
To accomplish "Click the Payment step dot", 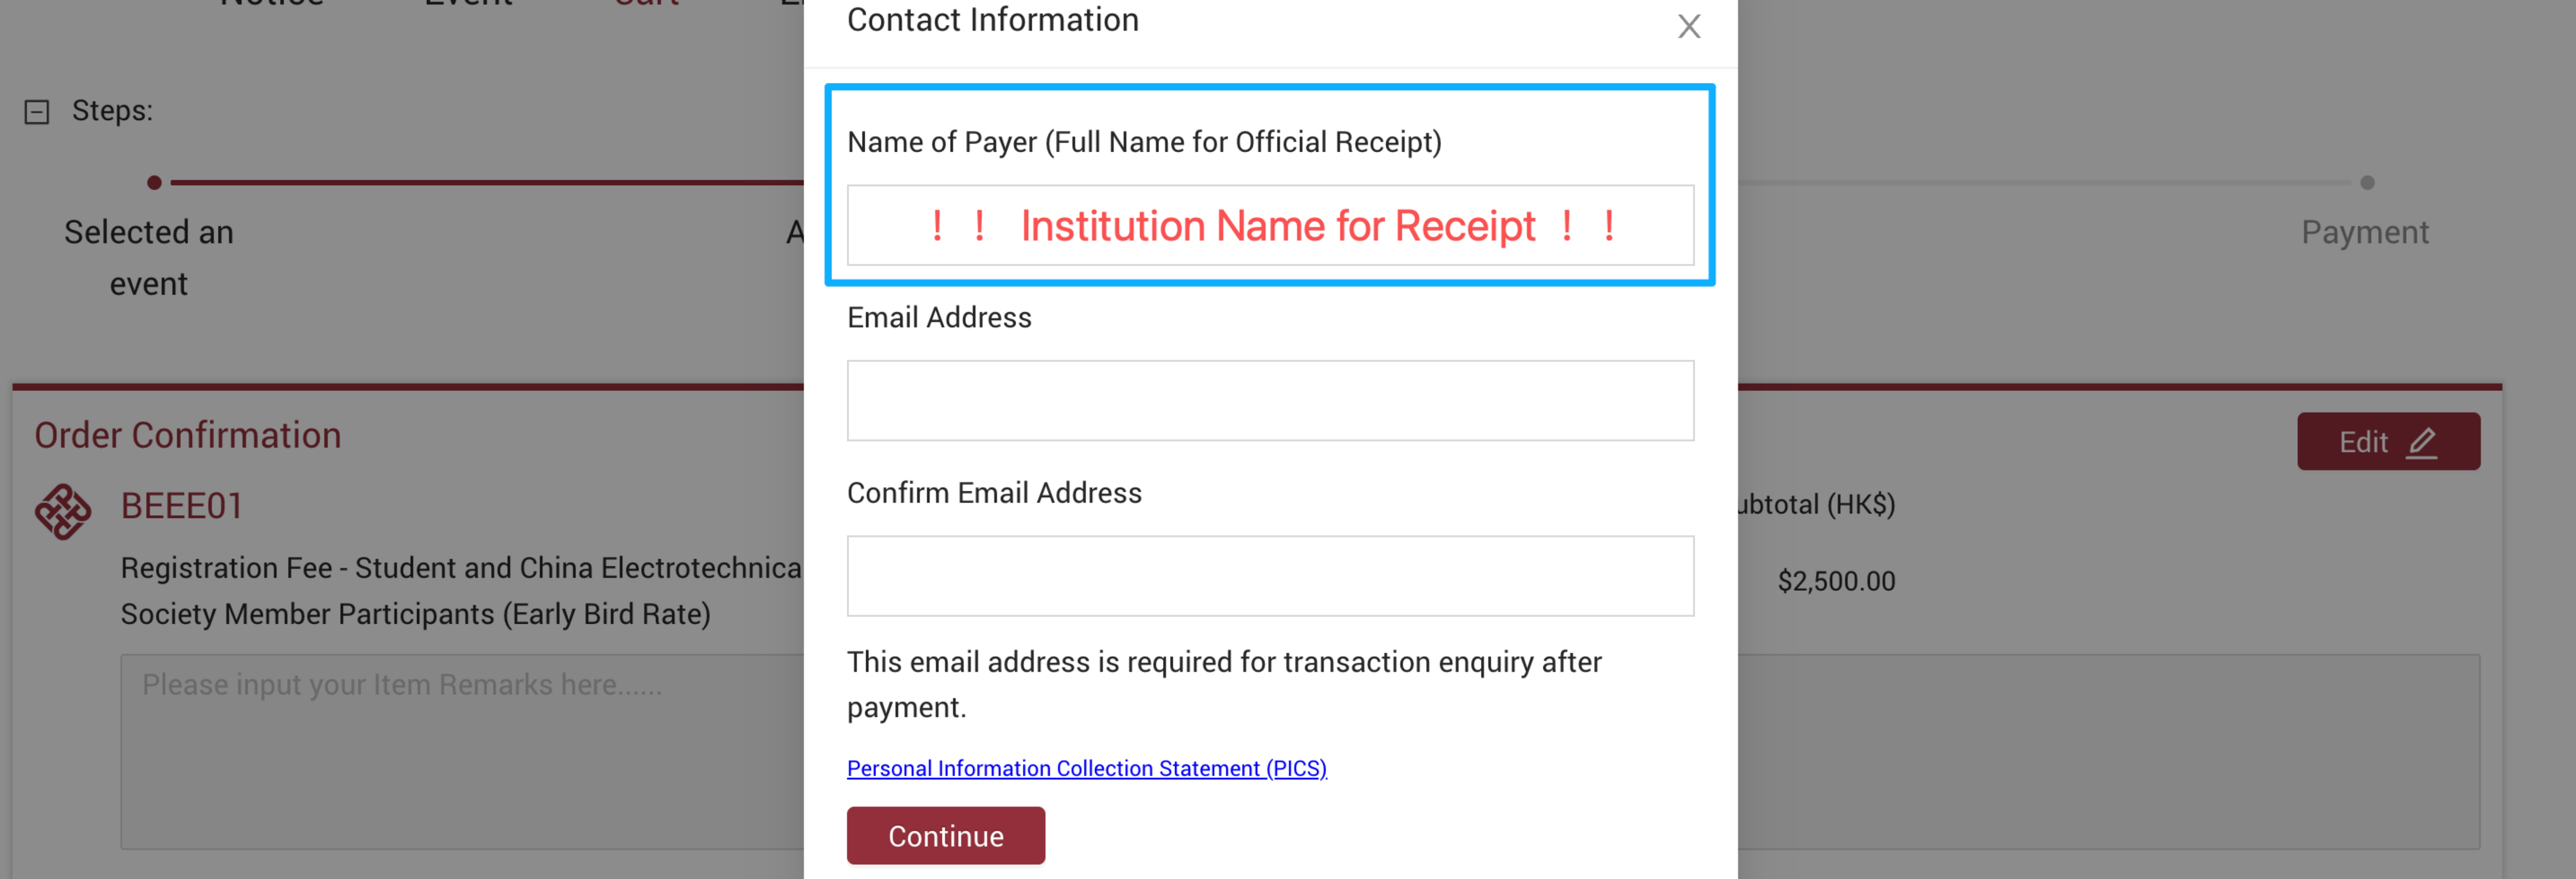I will click(2366, 183).
